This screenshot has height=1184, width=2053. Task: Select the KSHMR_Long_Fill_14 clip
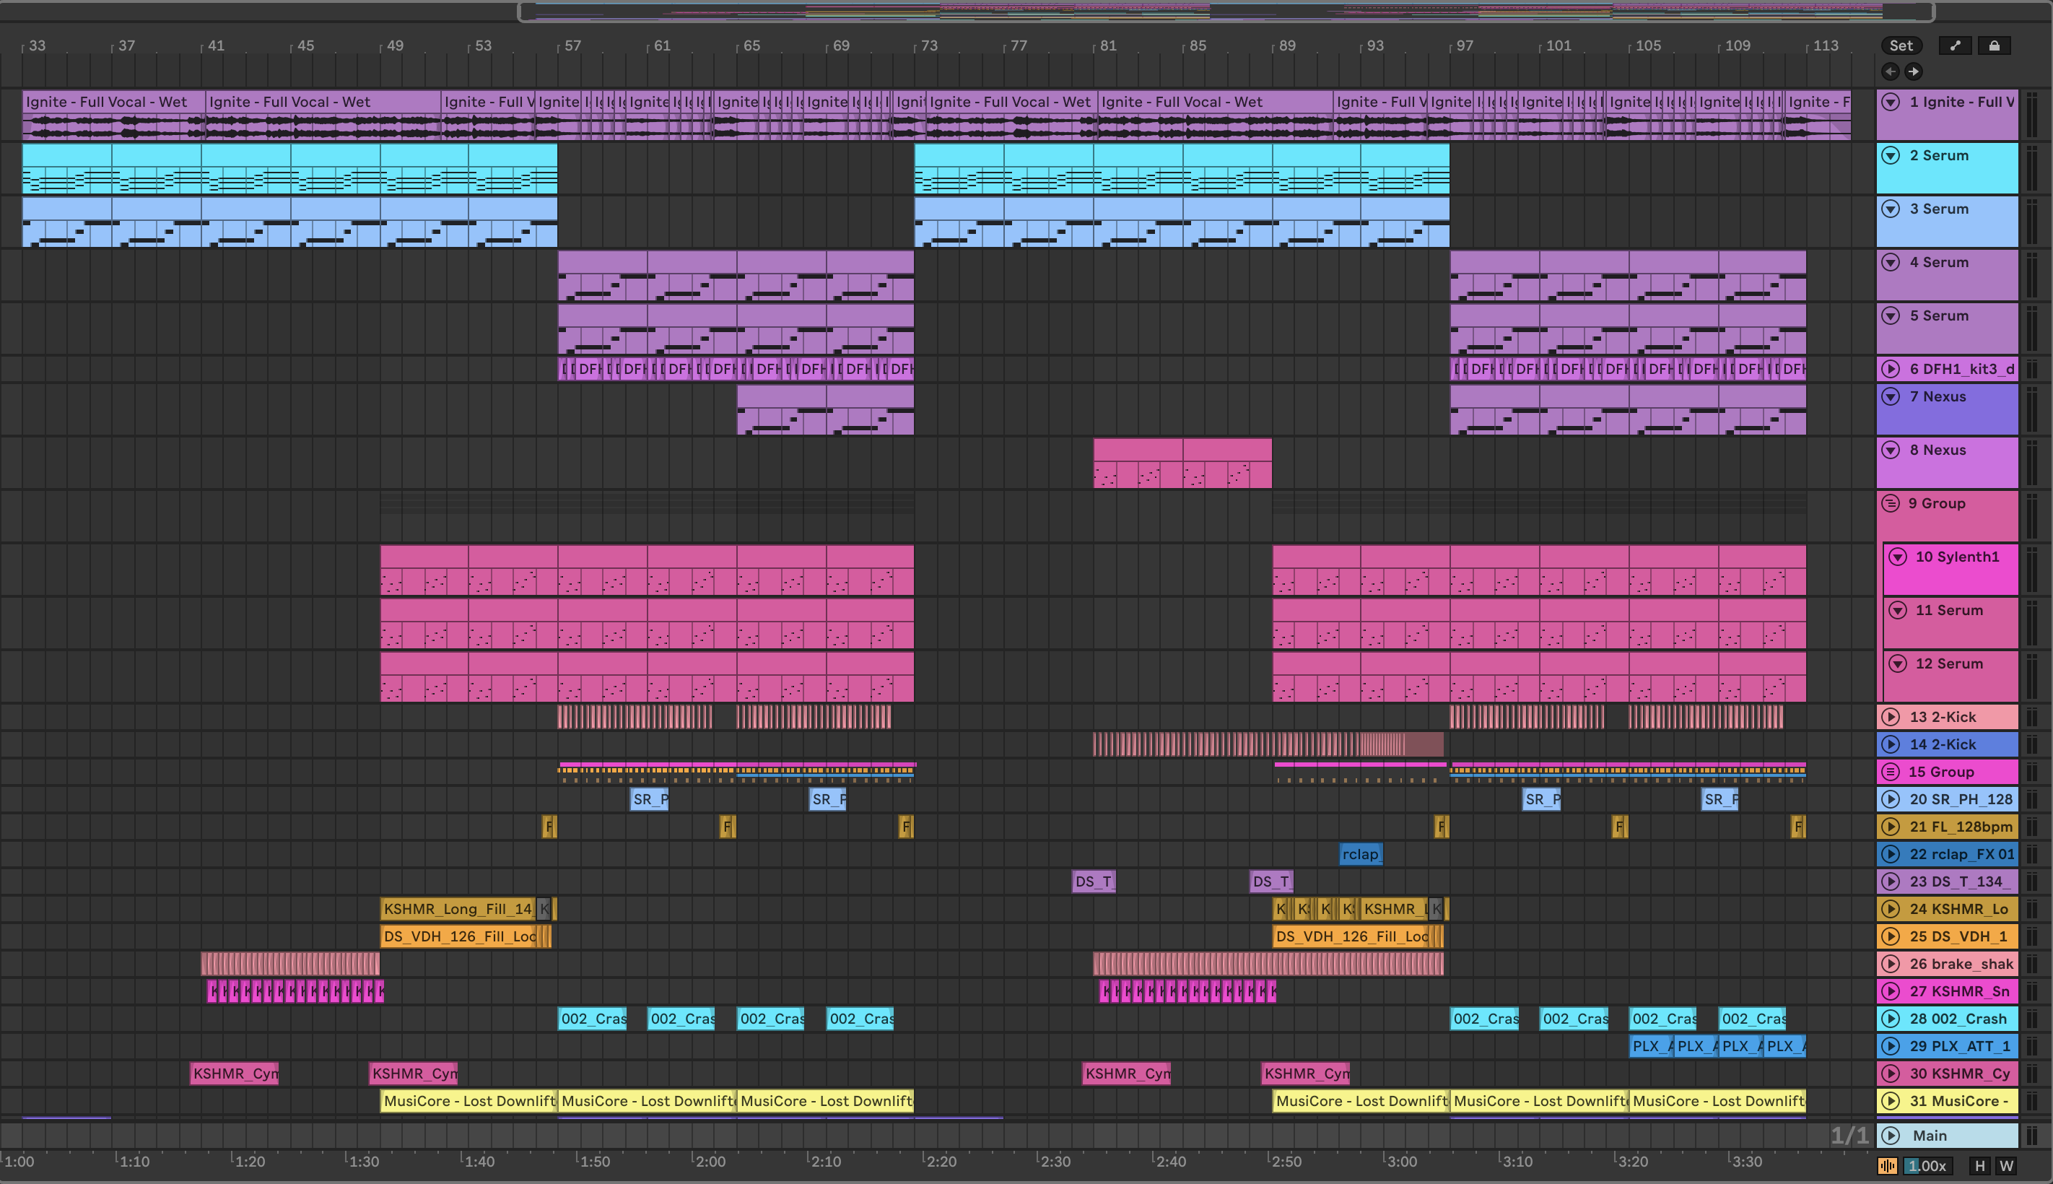point(458,909)
